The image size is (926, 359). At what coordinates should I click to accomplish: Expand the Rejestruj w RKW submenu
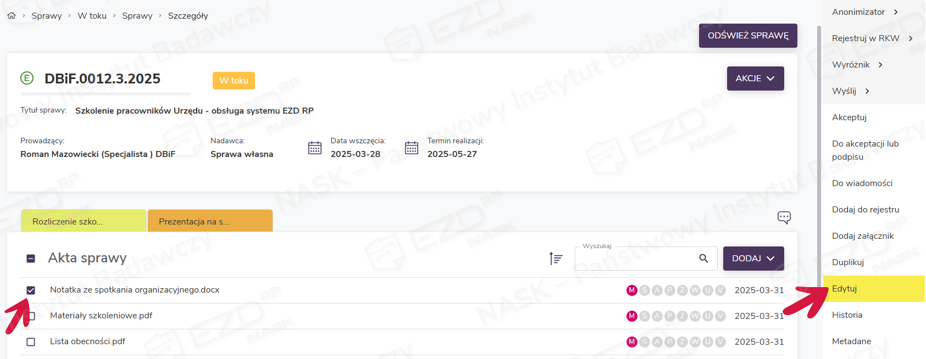click(x=872, y=38)
